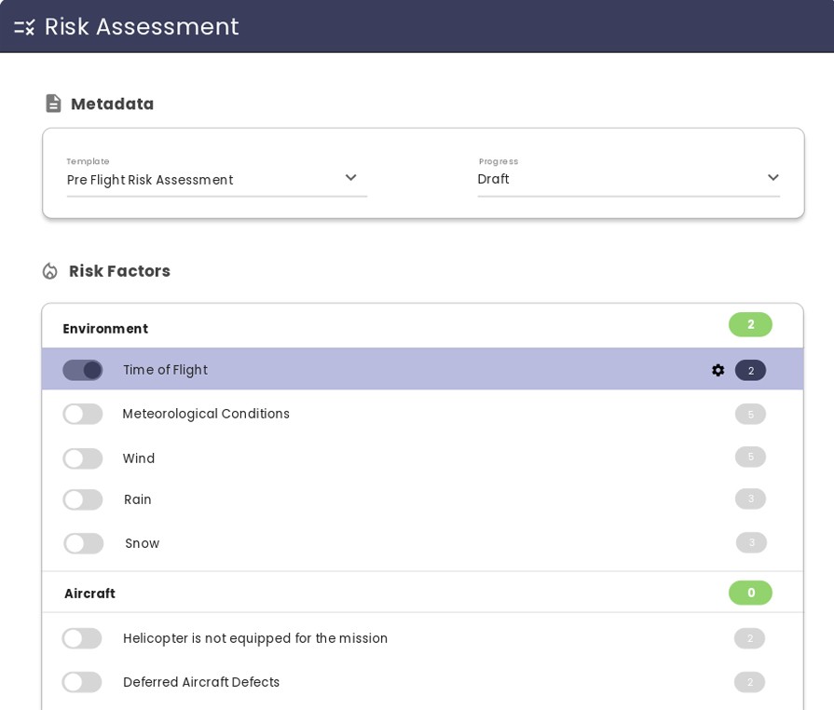Click the Meteorological Conditions score badge
The image size is (834, 710).
tap(750, 414)
